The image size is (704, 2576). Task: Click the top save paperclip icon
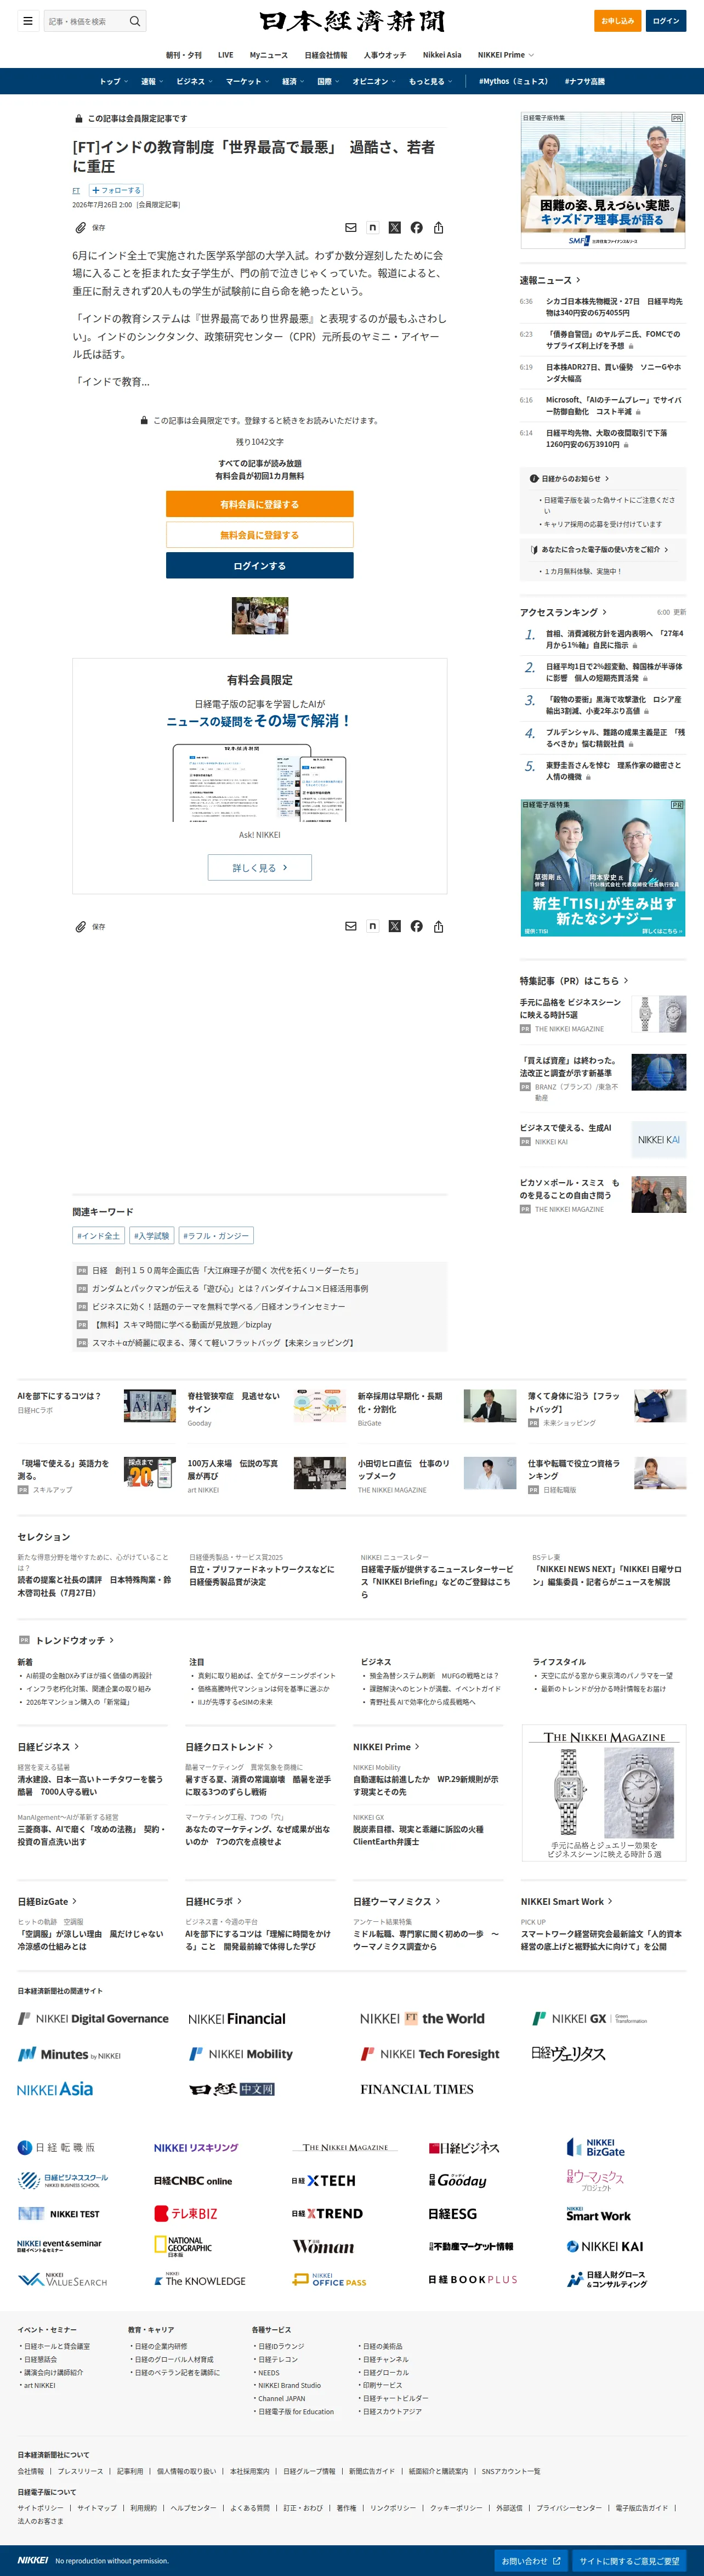pos(80,228)
